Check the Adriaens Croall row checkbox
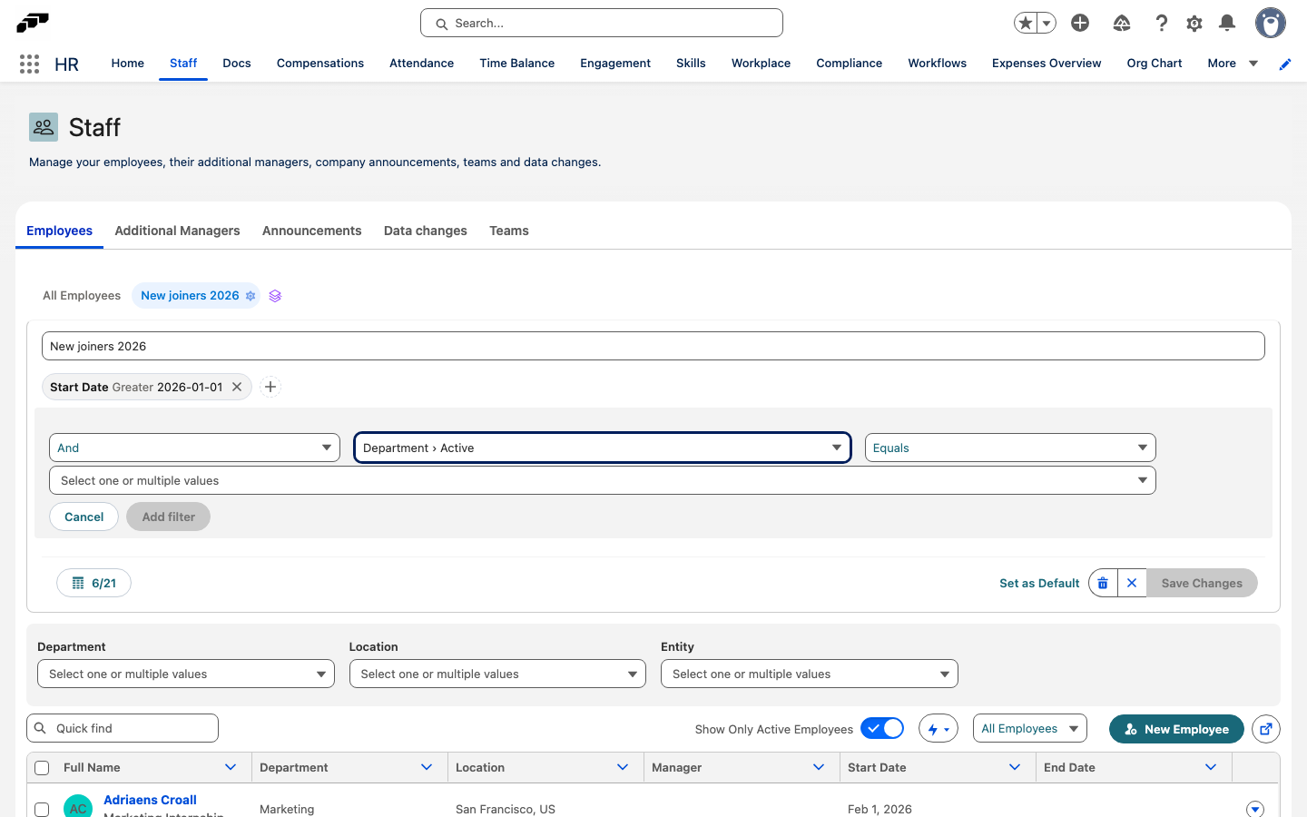 [x=42, y=809]
